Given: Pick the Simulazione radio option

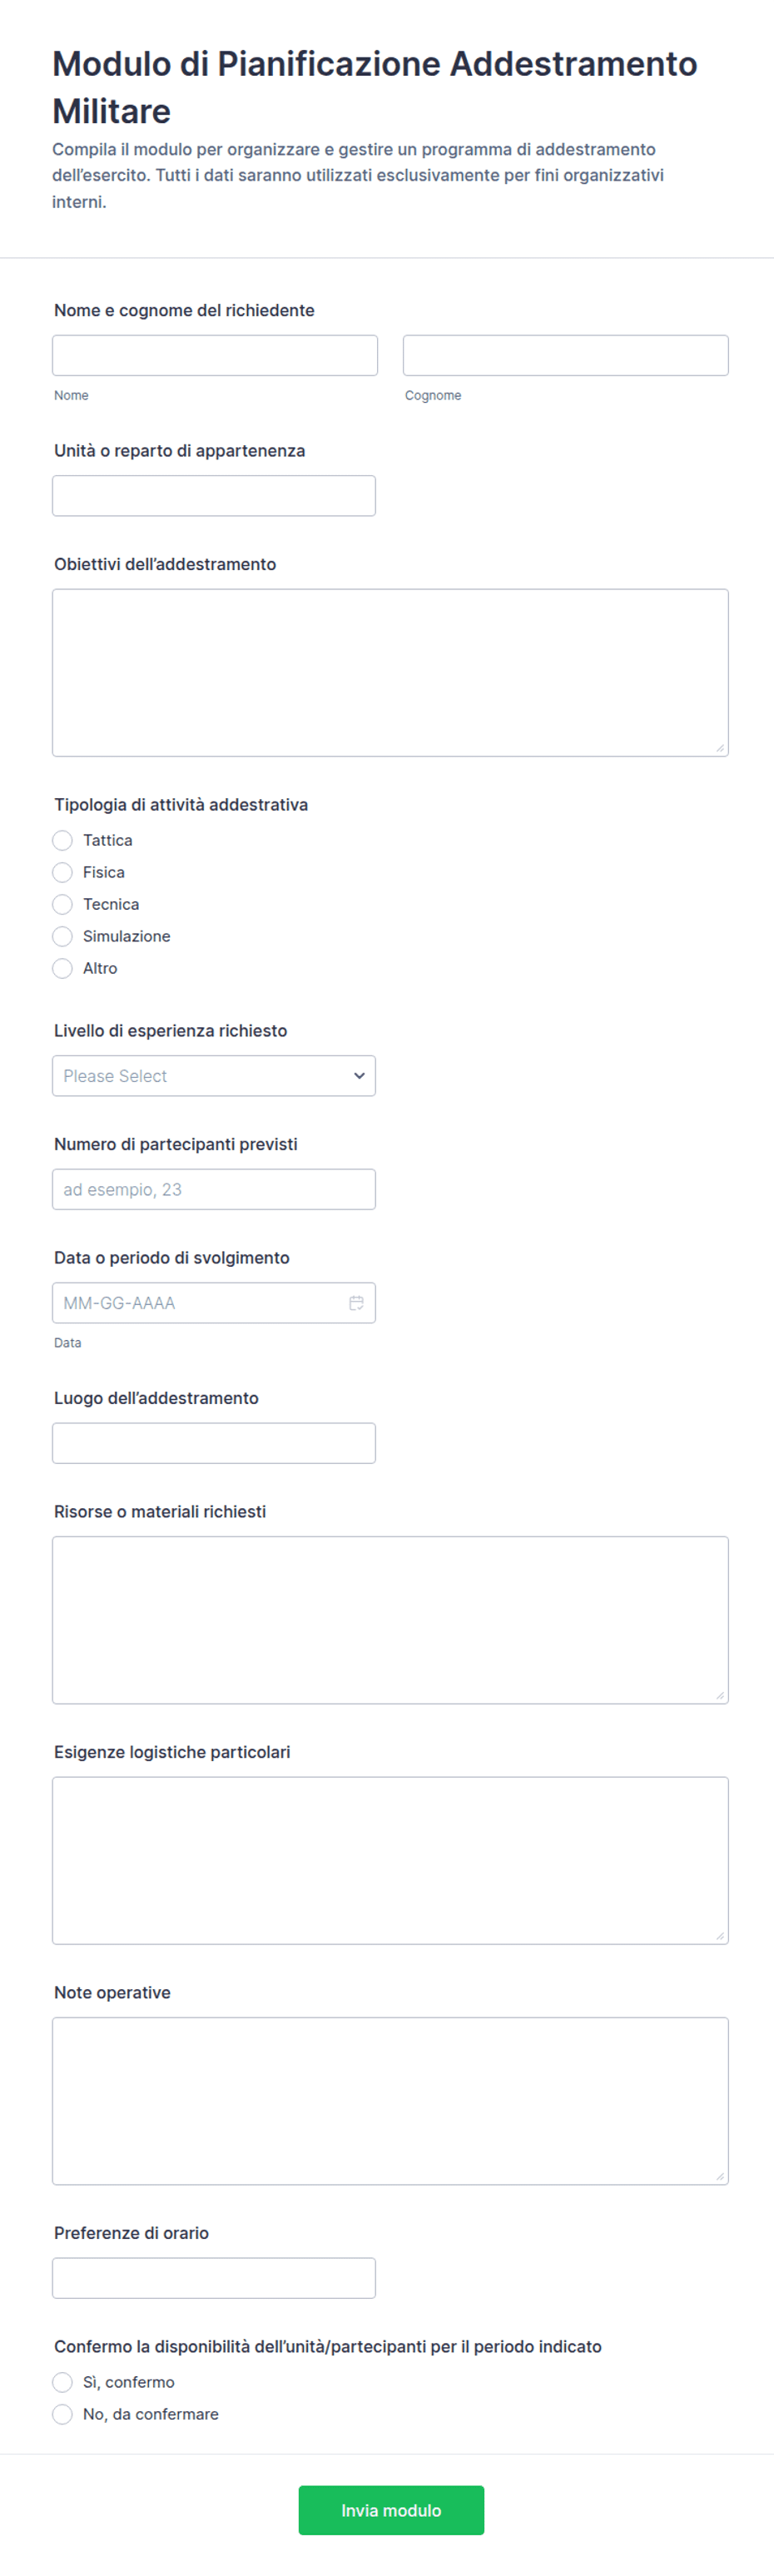Looking at the screenshot, I should 63,936.
